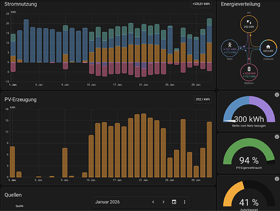This screenshot has height=211, width=280.
Task: Go to previous month with left chevron
Action: pos(153,202)
